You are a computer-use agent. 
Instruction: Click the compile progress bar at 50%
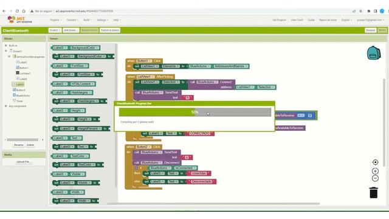point(195,112)
